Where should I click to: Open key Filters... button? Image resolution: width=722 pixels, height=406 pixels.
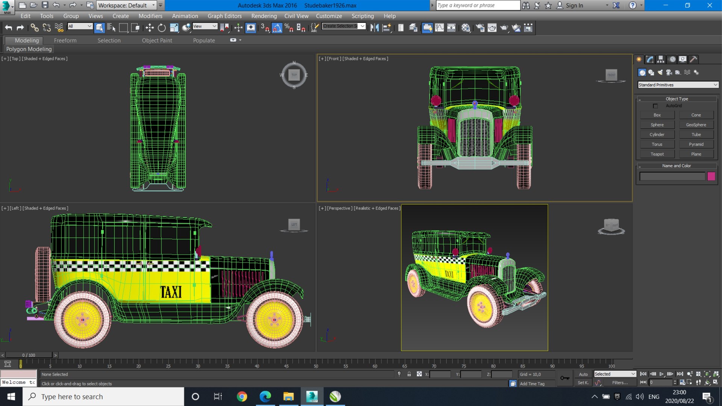[620, 383]
